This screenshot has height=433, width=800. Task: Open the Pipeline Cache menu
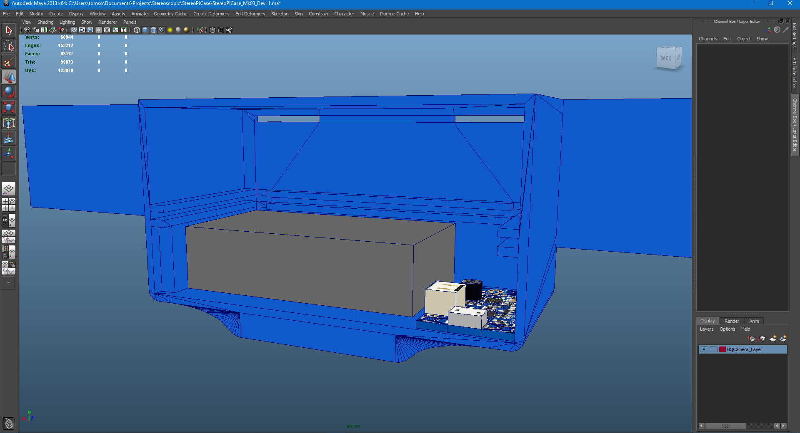[394, 14]
